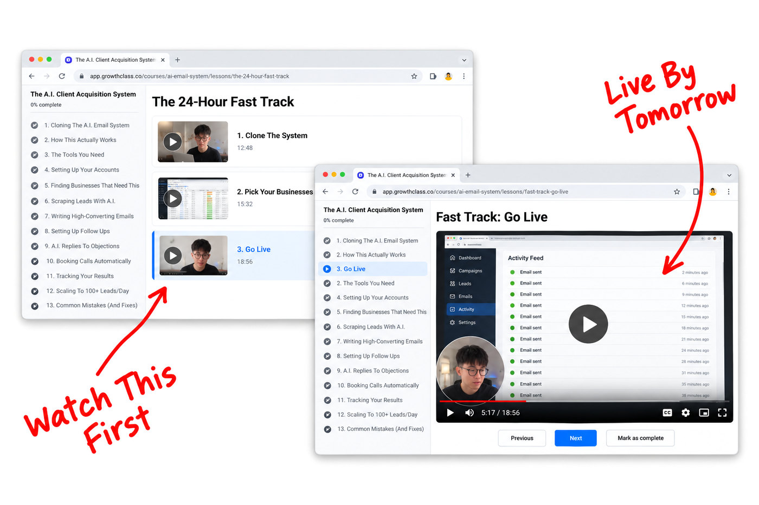The image size is (759, 505).
Task: Enter fullscreen with the fullscreen icon
Action: coord(722,412)
